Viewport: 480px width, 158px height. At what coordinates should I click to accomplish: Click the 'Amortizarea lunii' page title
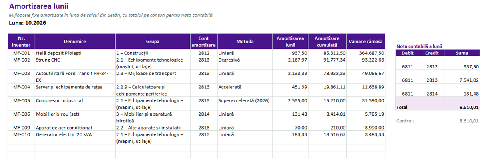[x=39, y=6]
